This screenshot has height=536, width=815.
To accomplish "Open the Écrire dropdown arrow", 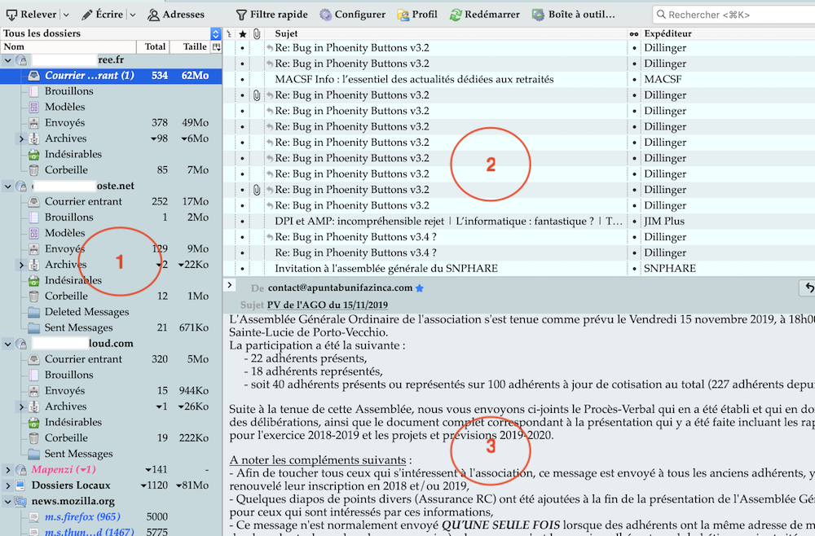I will [131, 15].
